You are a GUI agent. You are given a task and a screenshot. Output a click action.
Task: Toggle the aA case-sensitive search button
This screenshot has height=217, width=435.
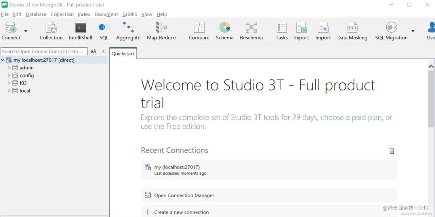point(93,51)
